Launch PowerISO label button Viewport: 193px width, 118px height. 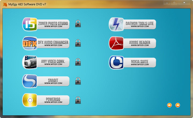click(53, 100)
